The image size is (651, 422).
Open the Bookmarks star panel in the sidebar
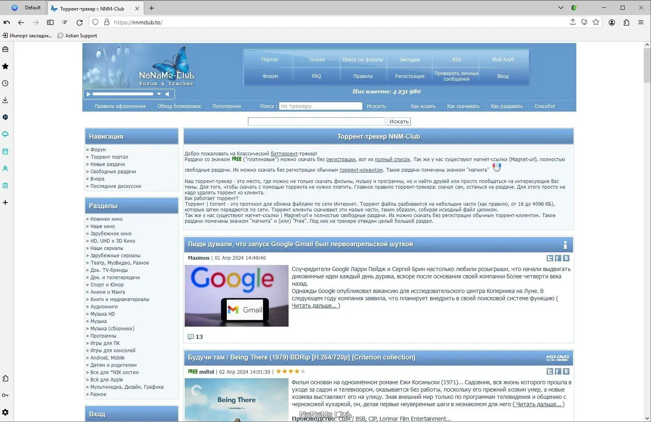tap(5, 66)
